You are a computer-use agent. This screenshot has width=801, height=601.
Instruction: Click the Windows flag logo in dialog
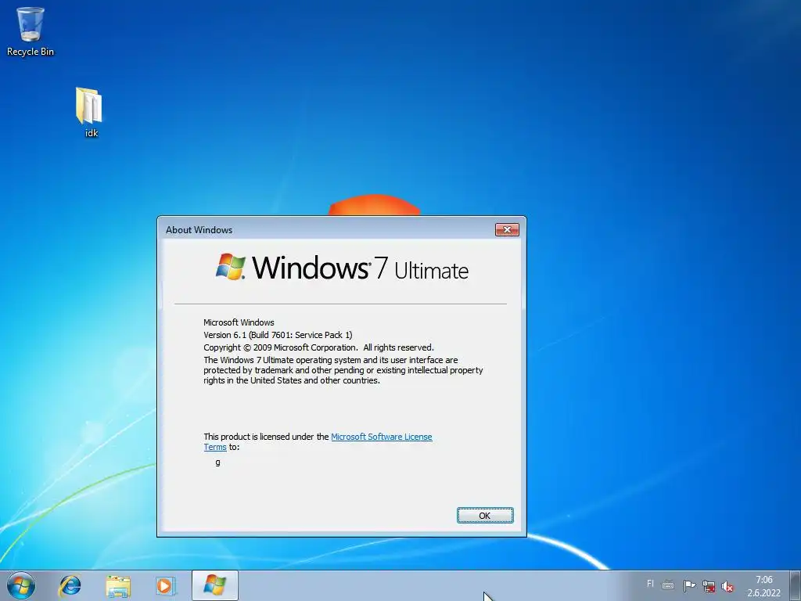(x=230, y=266)
